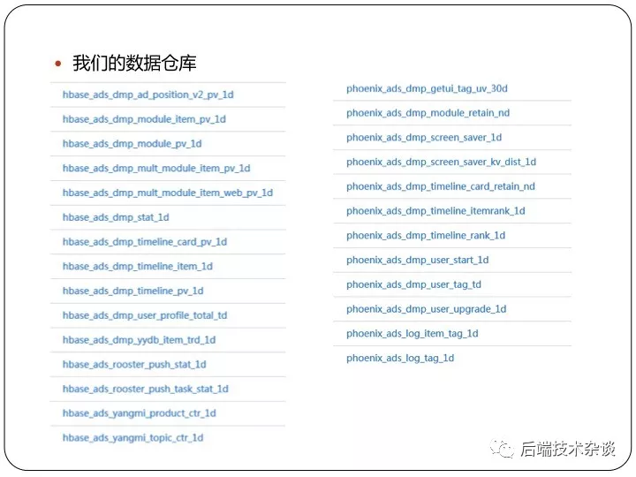Open hbase_ads_dmp_mult_module_item_web_pv_1d link
636x477 pixels.
pos(168,193)
